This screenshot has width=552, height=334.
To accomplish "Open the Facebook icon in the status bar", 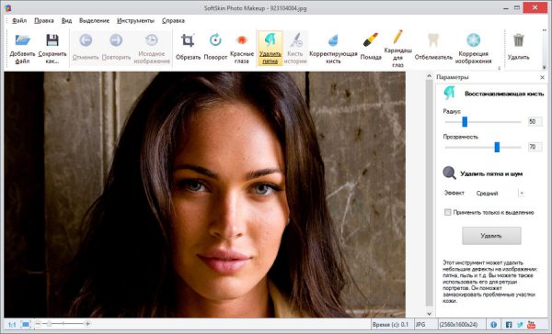I will tap(509, 325).
